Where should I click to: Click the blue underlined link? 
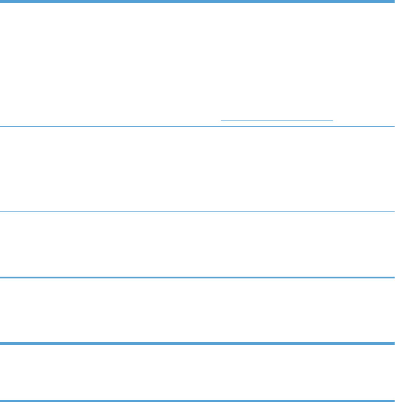pos(277,119)
